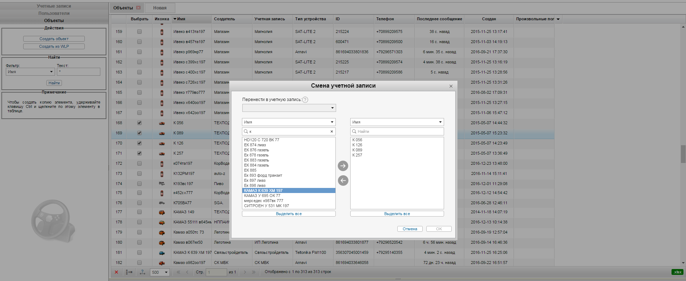
Task: Click the left arrow to return objects
Action: pyautogui.click(x=343, y=180)
